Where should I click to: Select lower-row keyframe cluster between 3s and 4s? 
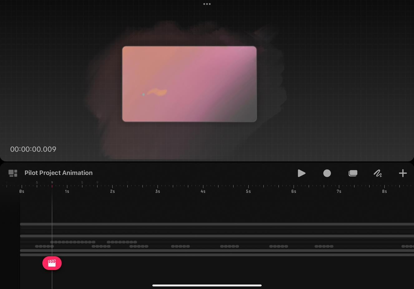pyautogui.click(x=180, y=246)
